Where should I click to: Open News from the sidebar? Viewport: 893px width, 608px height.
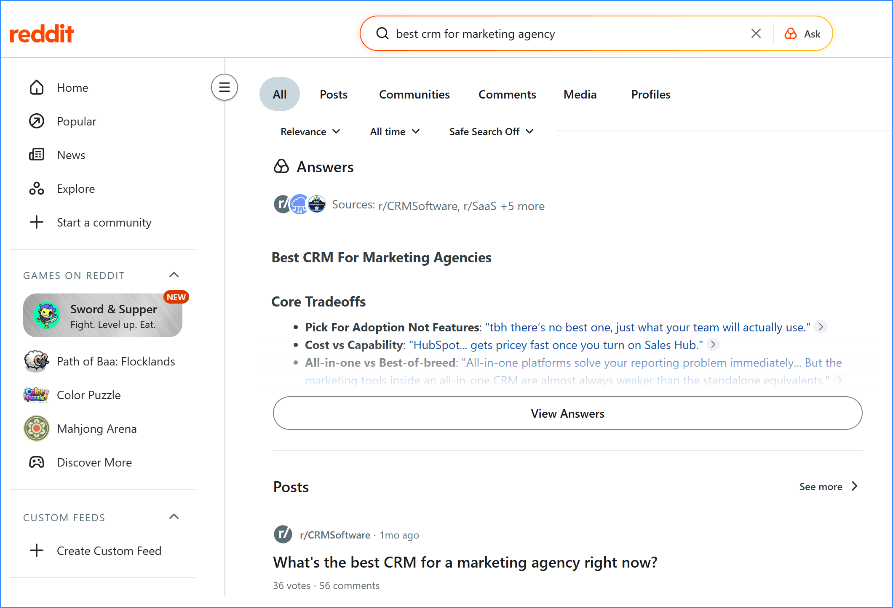coord(103,155)
